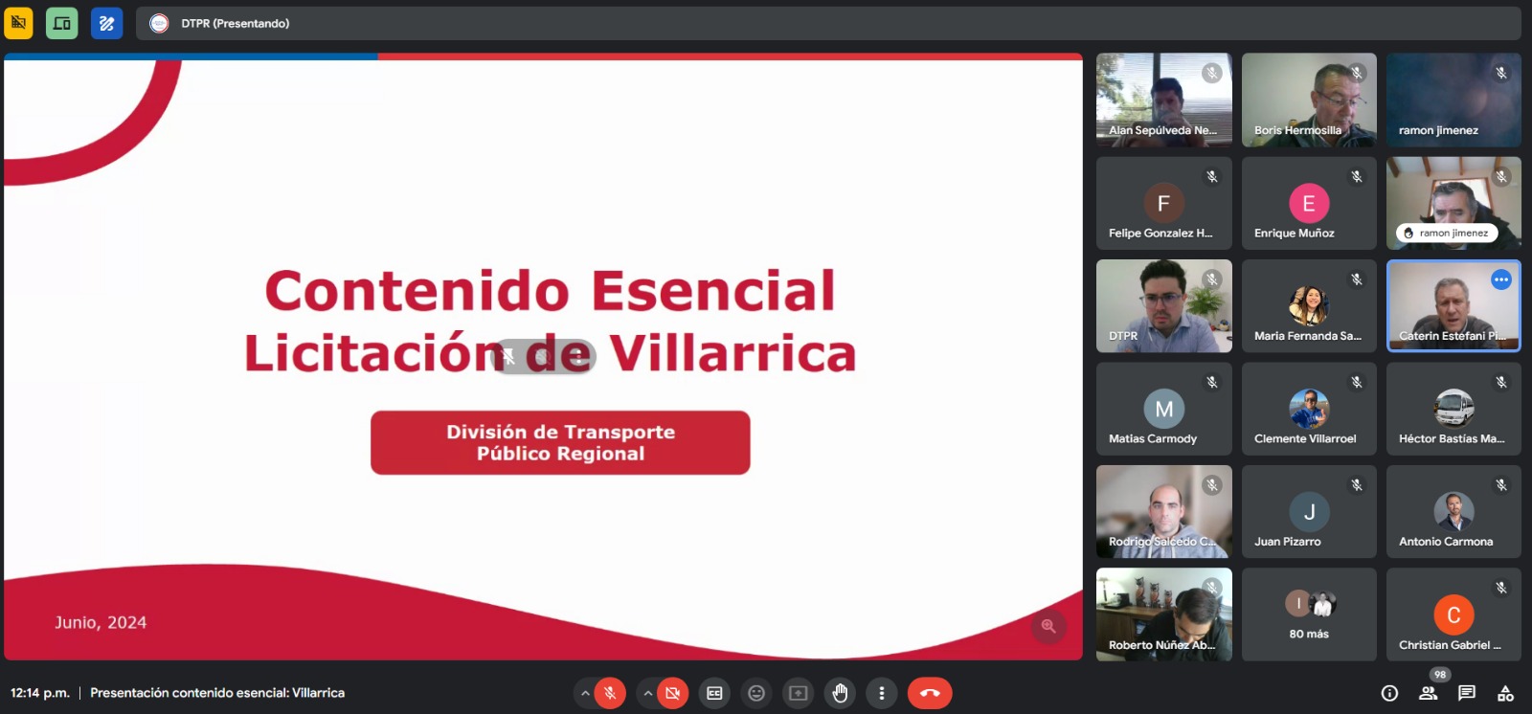This screenshot has height=714, width=1532.
Task: Open the meeting chat panel
Action: coord(1467,693)
